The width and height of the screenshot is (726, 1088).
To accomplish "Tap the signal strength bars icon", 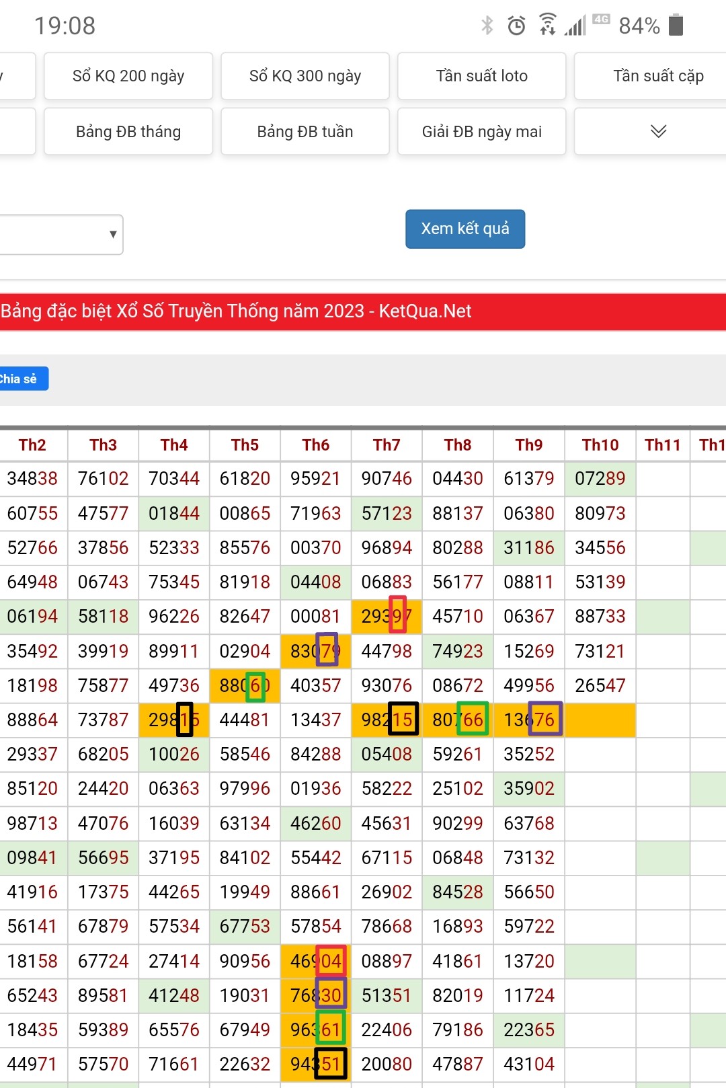I will point(575,26).
